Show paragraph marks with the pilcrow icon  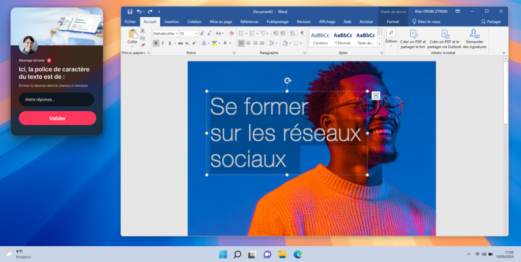coord(302,34)
